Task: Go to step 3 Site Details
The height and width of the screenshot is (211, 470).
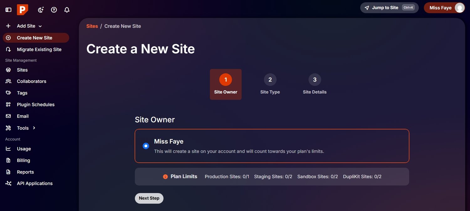Action: click(315, 84)
